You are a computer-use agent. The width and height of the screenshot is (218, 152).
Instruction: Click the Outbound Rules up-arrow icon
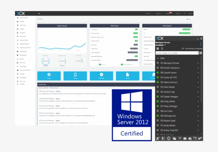[18, 44]
